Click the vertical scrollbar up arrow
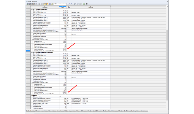Screen dimensions: 194x114 pyautogui.click(x=167, y=6)
